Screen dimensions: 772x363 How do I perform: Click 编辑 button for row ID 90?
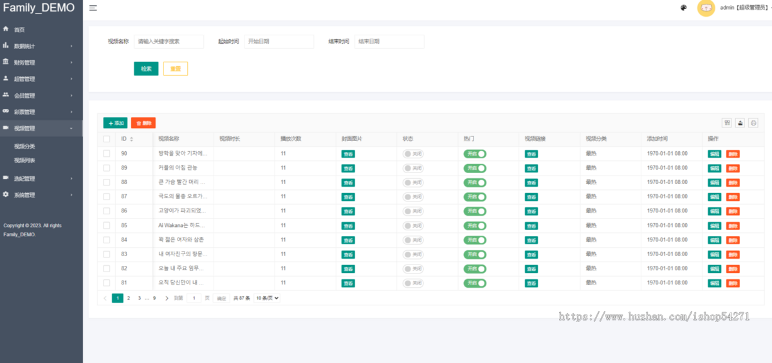pyautogui.click(x=715, y=154)
